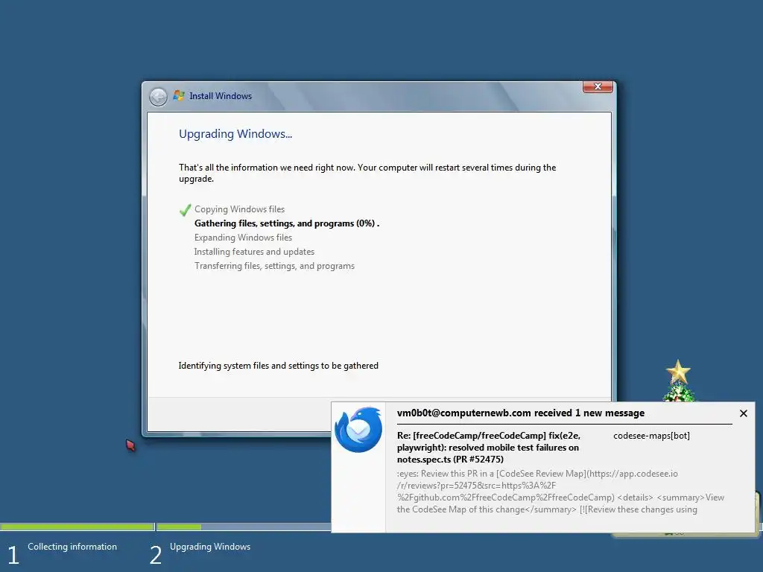Click the notification header 'received 1 new message'
Viewport: 763px width, 572px height.
click(x=521, y=413)
